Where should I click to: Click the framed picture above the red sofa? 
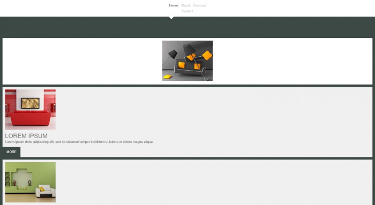tap(31, 103)
